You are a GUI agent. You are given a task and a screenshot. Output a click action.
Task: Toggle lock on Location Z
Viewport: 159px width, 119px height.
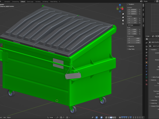(x=140, y=14)
